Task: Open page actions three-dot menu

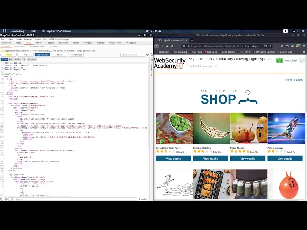Action: pos(261,46)
